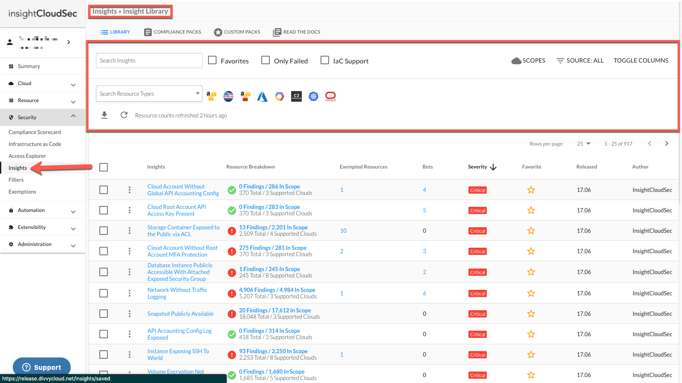Viewport: 682px width, 383px height.
Task: Open 4,906 Findings / 4,984 In Scope link
Action: tap(277, 290)
